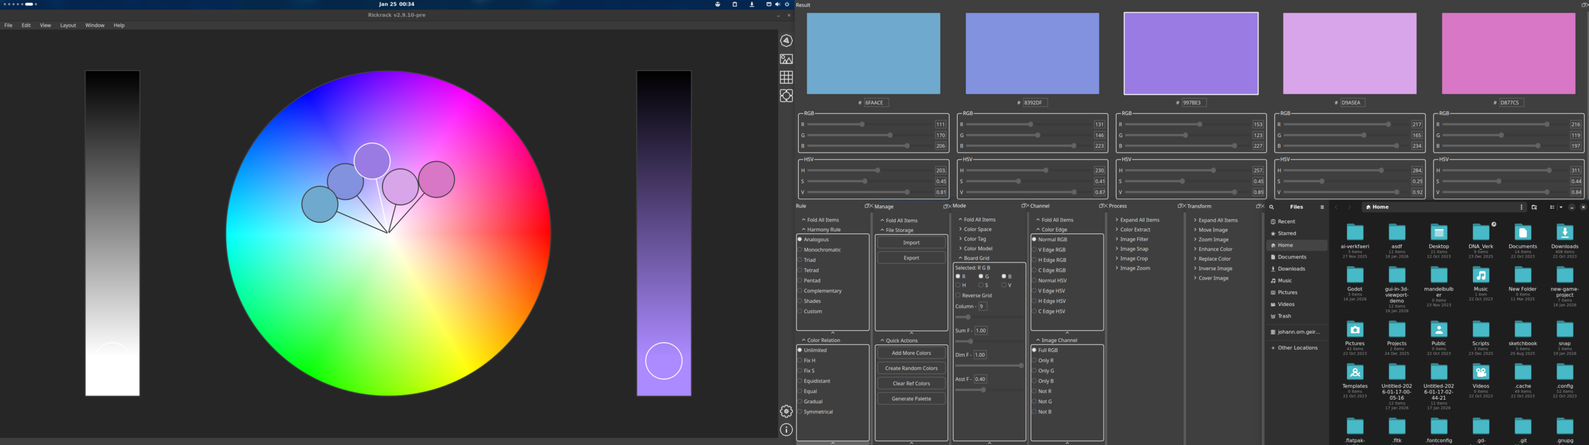Open the Music folder icon
The image size is (1589, 445).
[x=1480, y=275]
